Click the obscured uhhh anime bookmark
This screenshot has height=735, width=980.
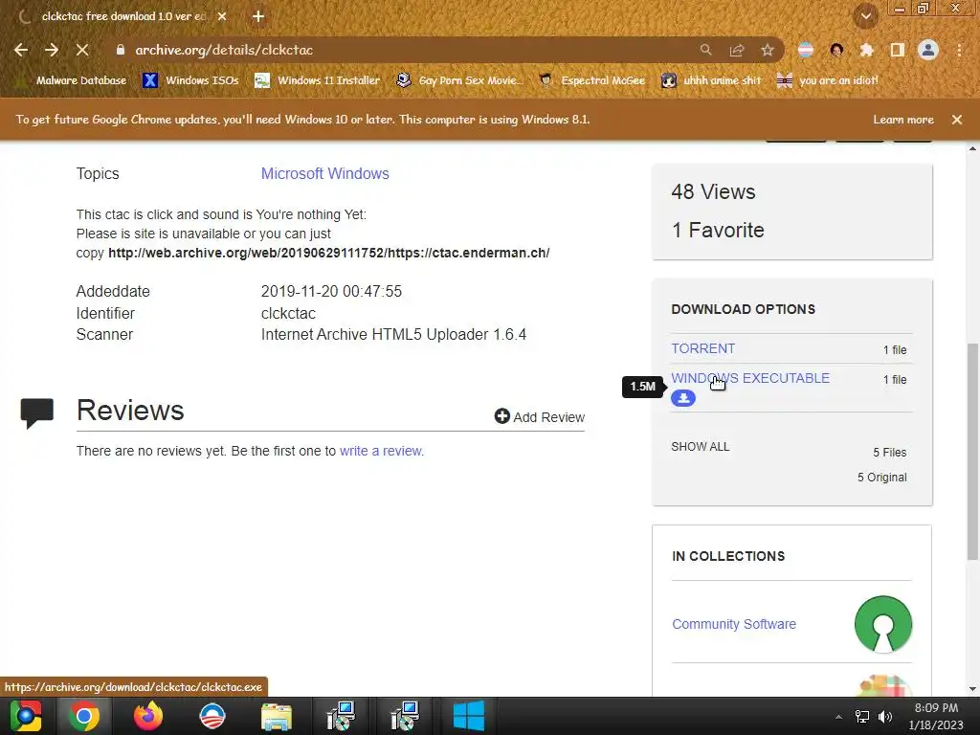click(x=711, y=80)
